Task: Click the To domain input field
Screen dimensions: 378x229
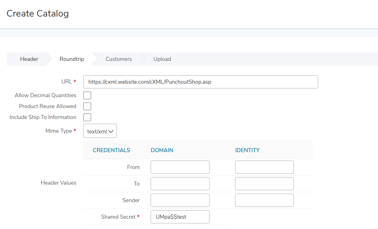Action: (180, 184)
